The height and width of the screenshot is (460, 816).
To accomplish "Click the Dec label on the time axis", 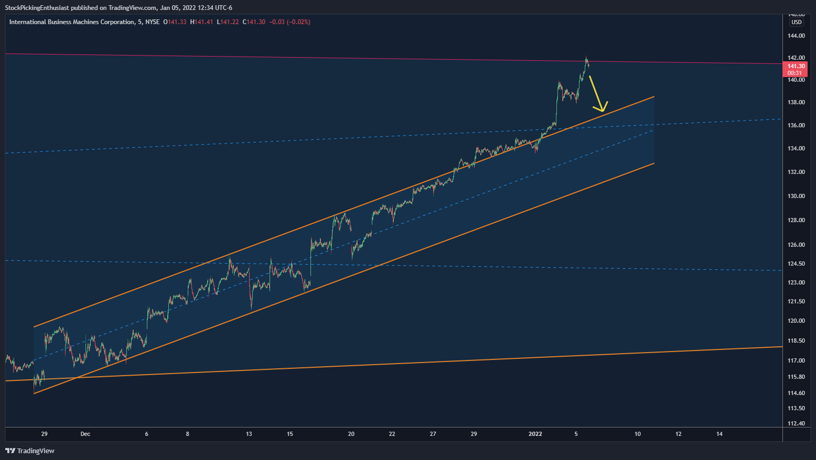I will (85, 434).
